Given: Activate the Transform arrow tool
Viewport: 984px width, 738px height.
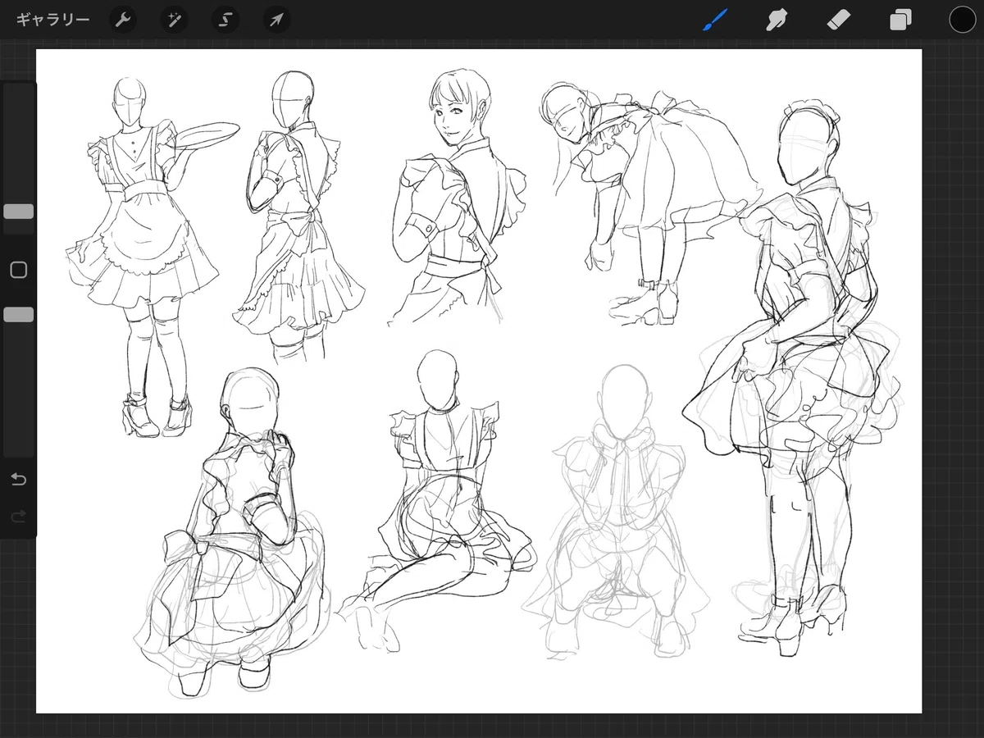Looking at the screenshot, I should click(276, 20).
